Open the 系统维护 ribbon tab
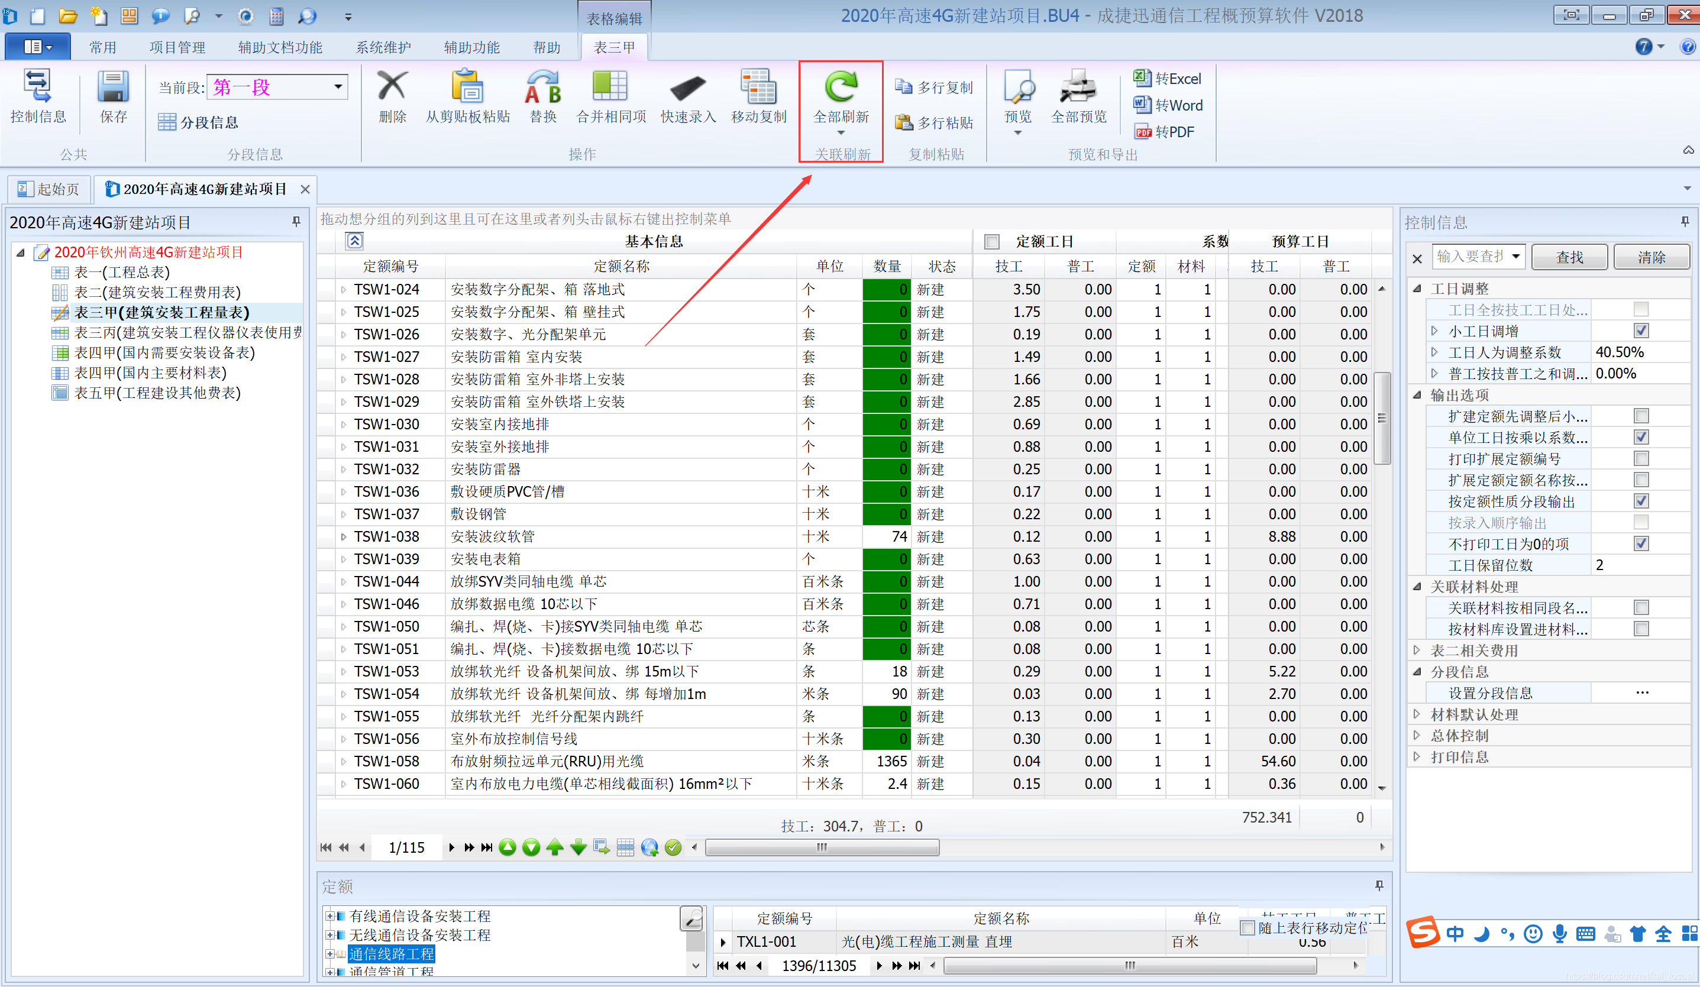Screen dimensions: 1700x987 [383, 47]
